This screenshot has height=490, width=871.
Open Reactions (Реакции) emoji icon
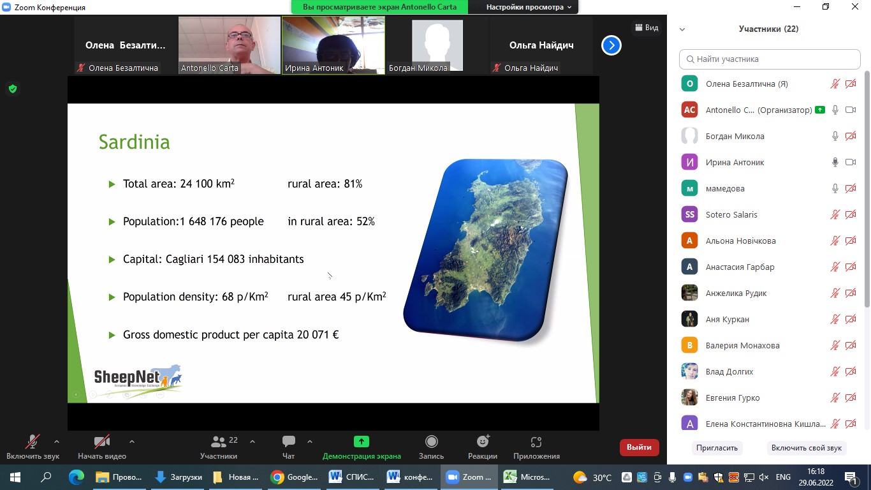tap(483, 442)
